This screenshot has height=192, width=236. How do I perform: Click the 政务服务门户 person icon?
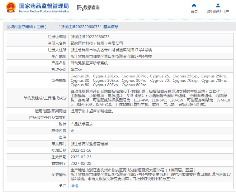click(x=218, y=5)
